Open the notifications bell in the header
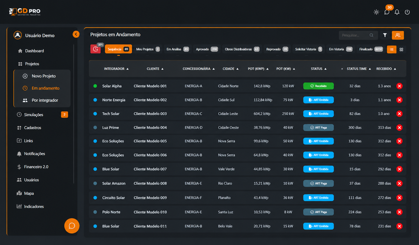 (x=397, y=12)
